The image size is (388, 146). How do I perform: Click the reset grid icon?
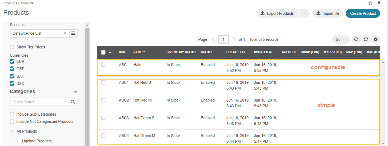[x=366, y=39]
